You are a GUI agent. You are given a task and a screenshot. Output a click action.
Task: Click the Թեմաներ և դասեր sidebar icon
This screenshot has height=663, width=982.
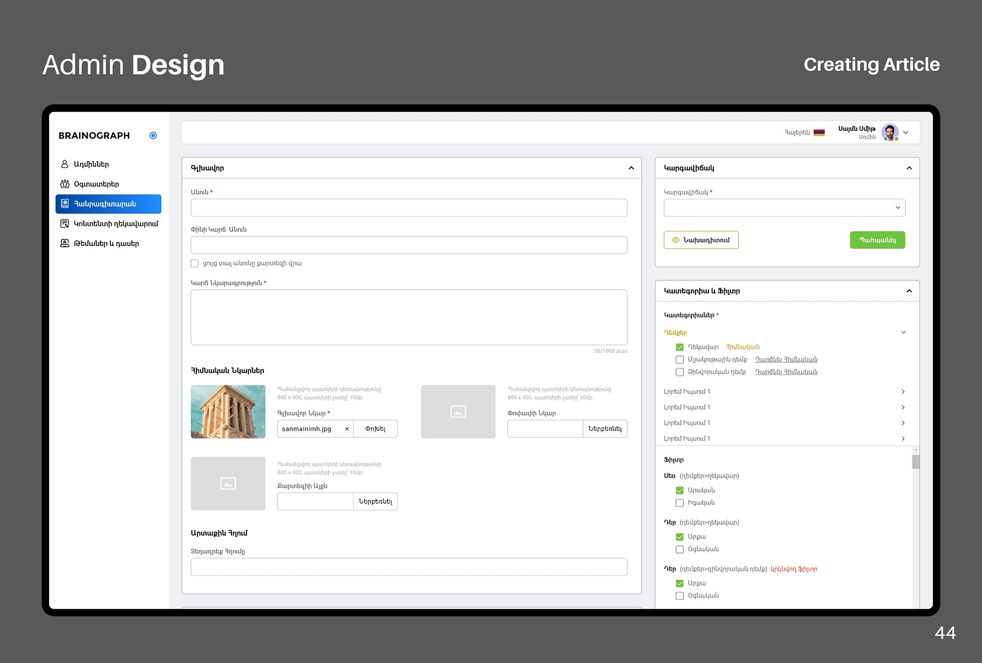click(64, 244)
